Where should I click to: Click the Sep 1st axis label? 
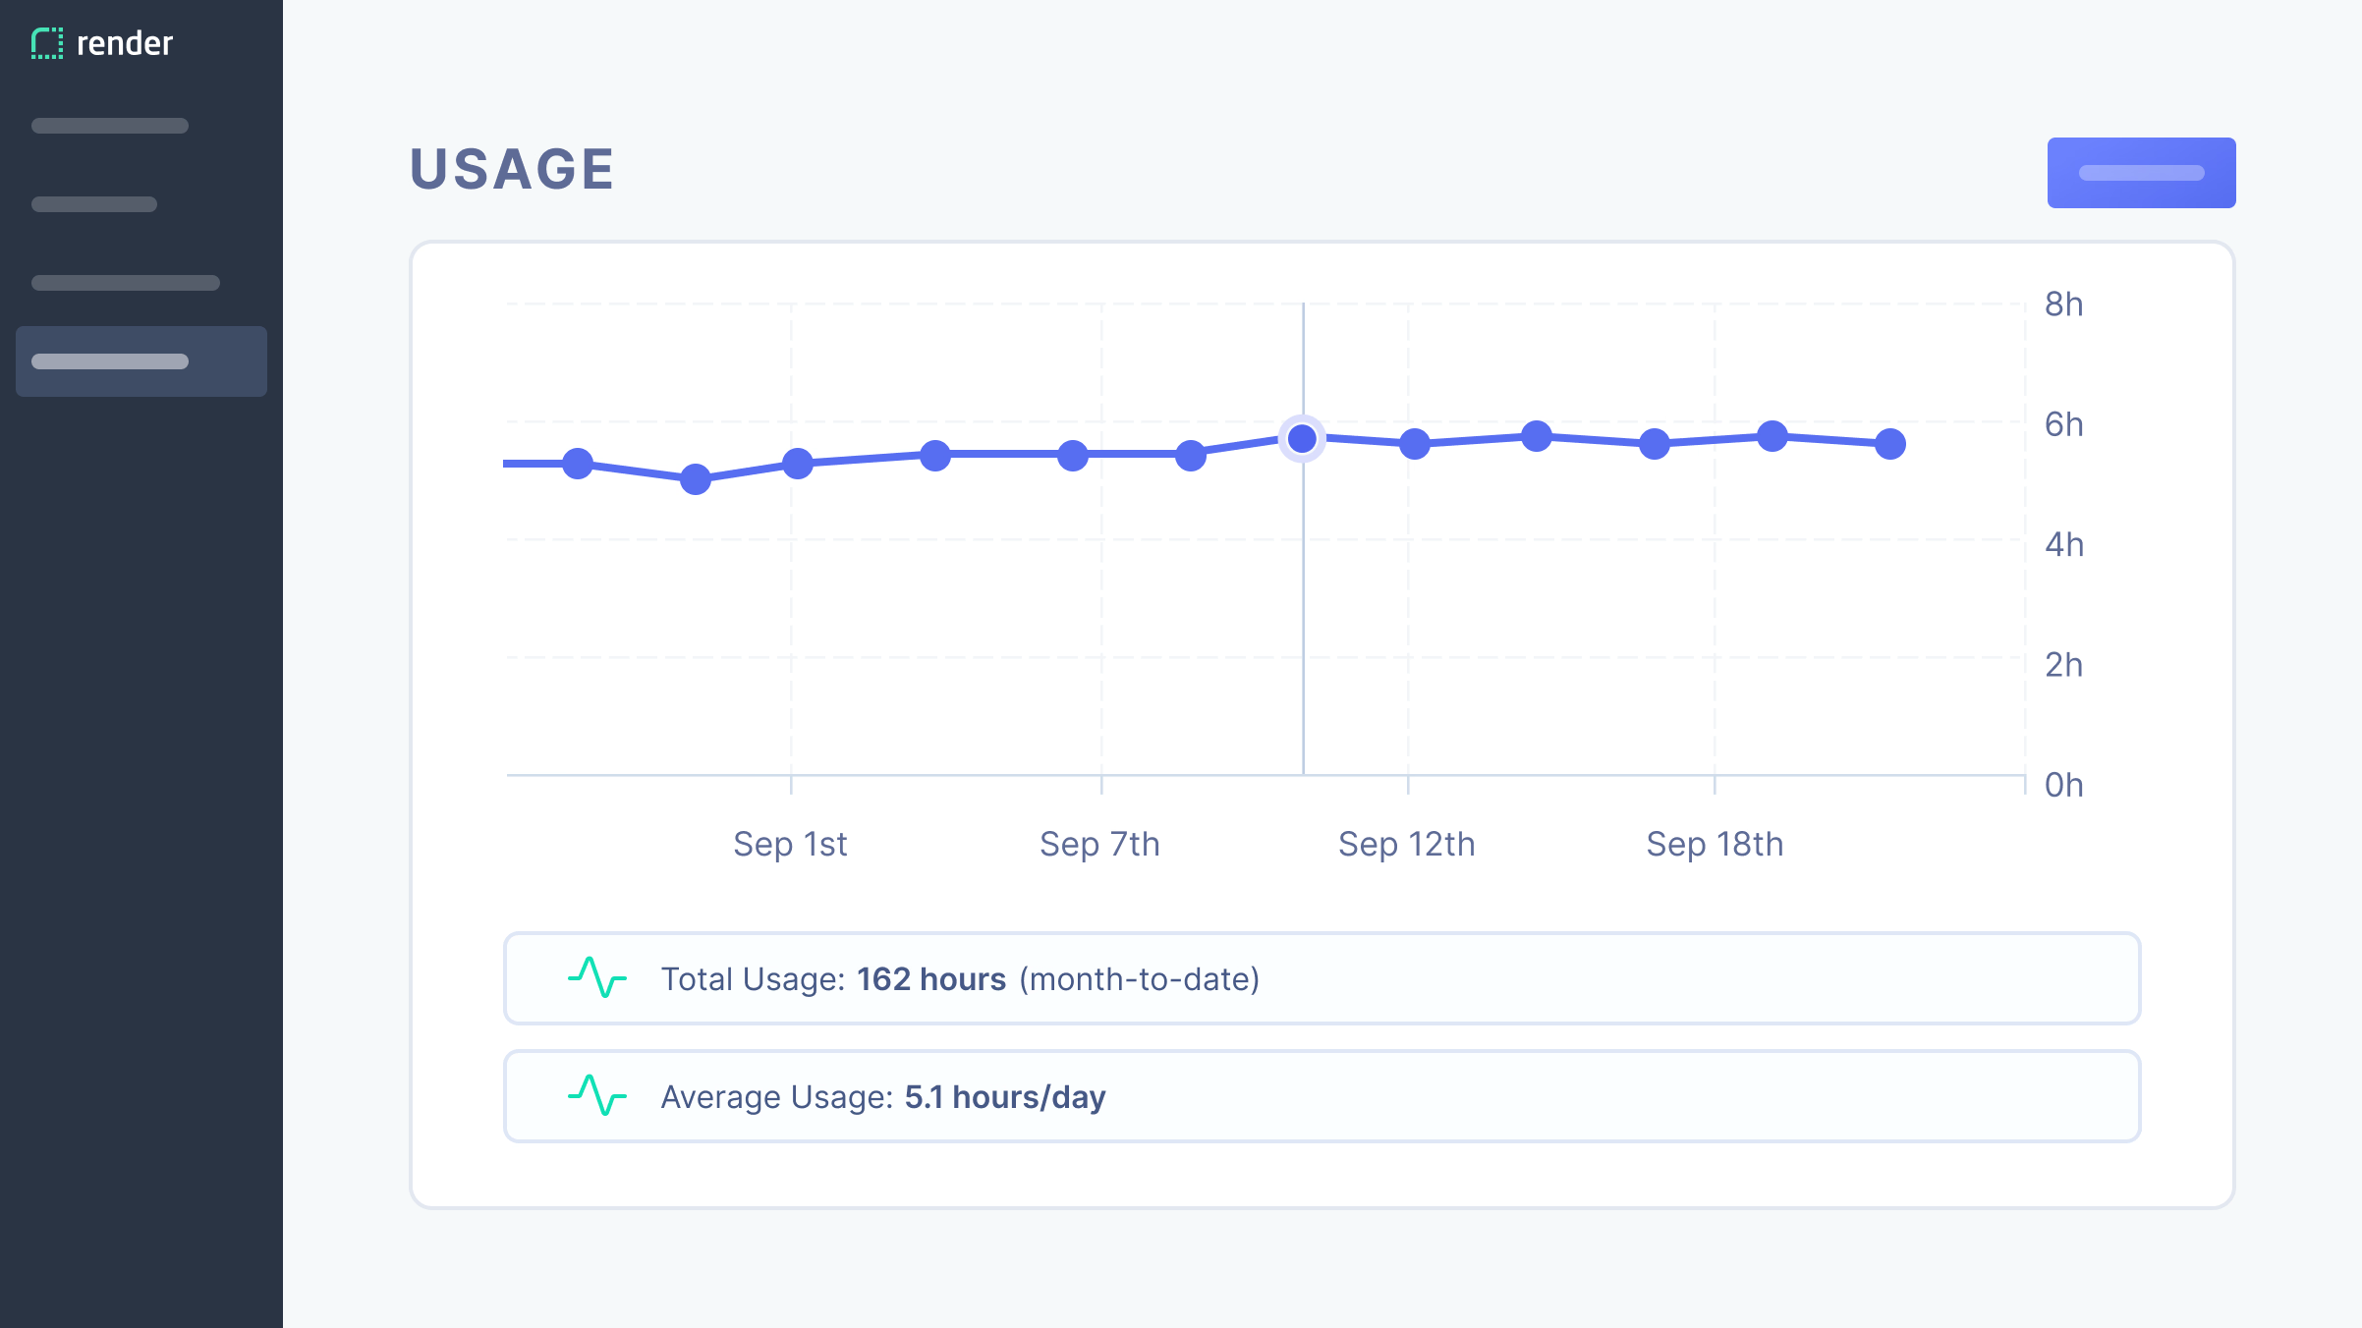point(790,844)
